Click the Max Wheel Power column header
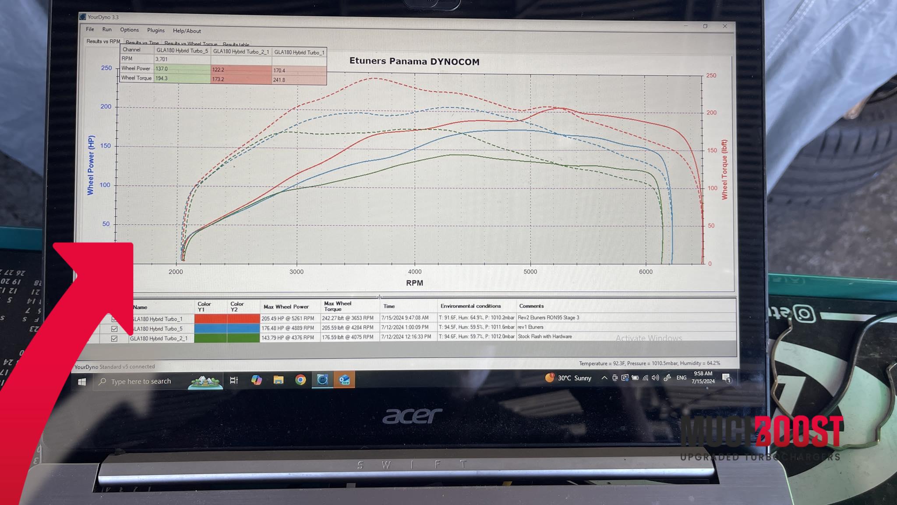 290,306
